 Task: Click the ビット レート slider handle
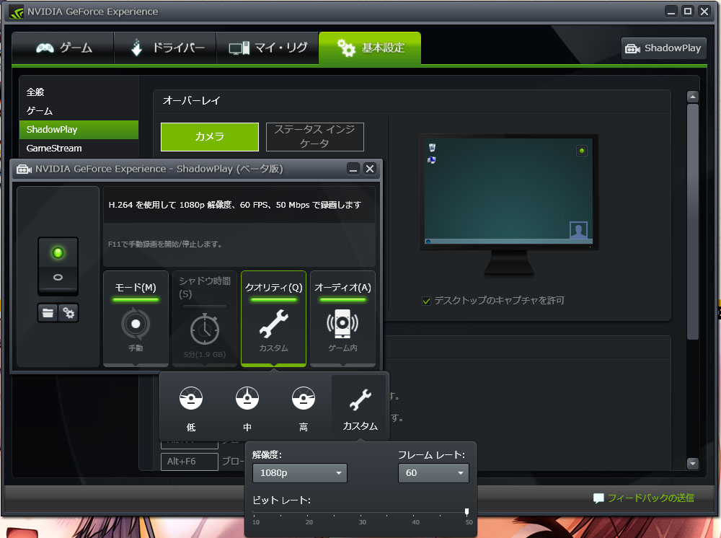[466, 512]
